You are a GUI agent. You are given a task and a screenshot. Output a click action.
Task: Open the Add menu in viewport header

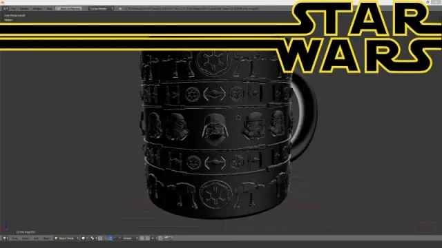pos(36,238)
